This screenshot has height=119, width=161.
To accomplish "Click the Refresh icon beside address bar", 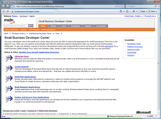I will 119,6.
